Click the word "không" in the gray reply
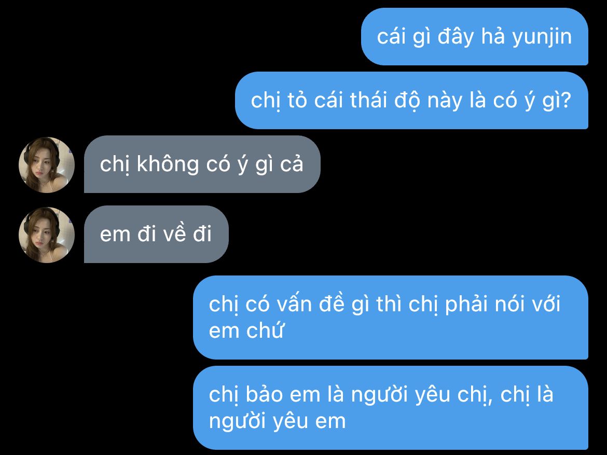The width and height of the screenshot is (607, 455). [168, 164]
